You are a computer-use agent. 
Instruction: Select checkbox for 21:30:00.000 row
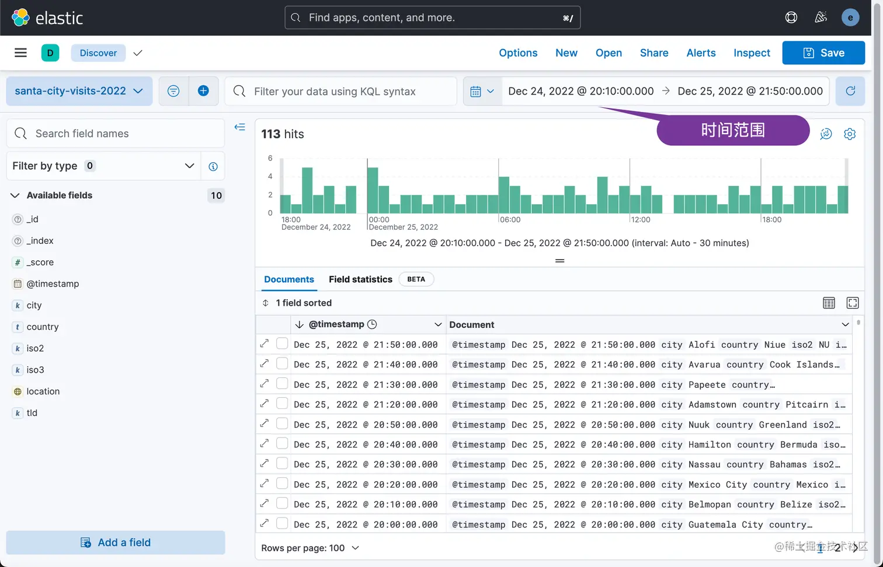[x=282, y=383]
